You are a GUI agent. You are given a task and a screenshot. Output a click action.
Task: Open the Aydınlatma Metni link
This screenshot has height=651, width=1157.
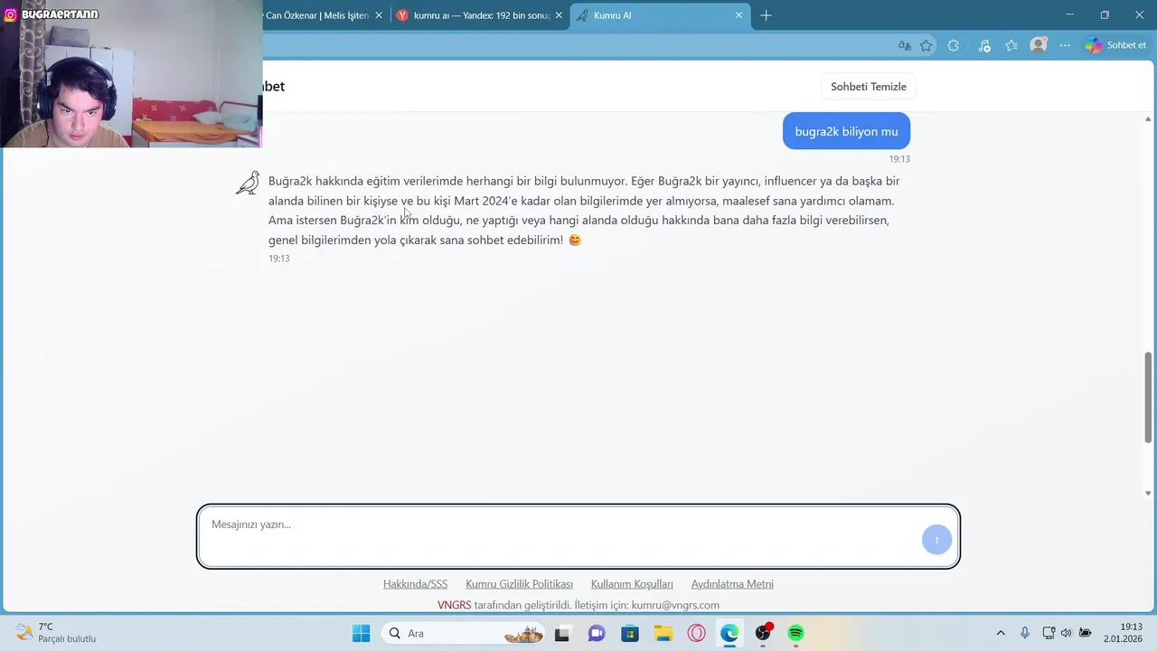[x=732, y=584]
